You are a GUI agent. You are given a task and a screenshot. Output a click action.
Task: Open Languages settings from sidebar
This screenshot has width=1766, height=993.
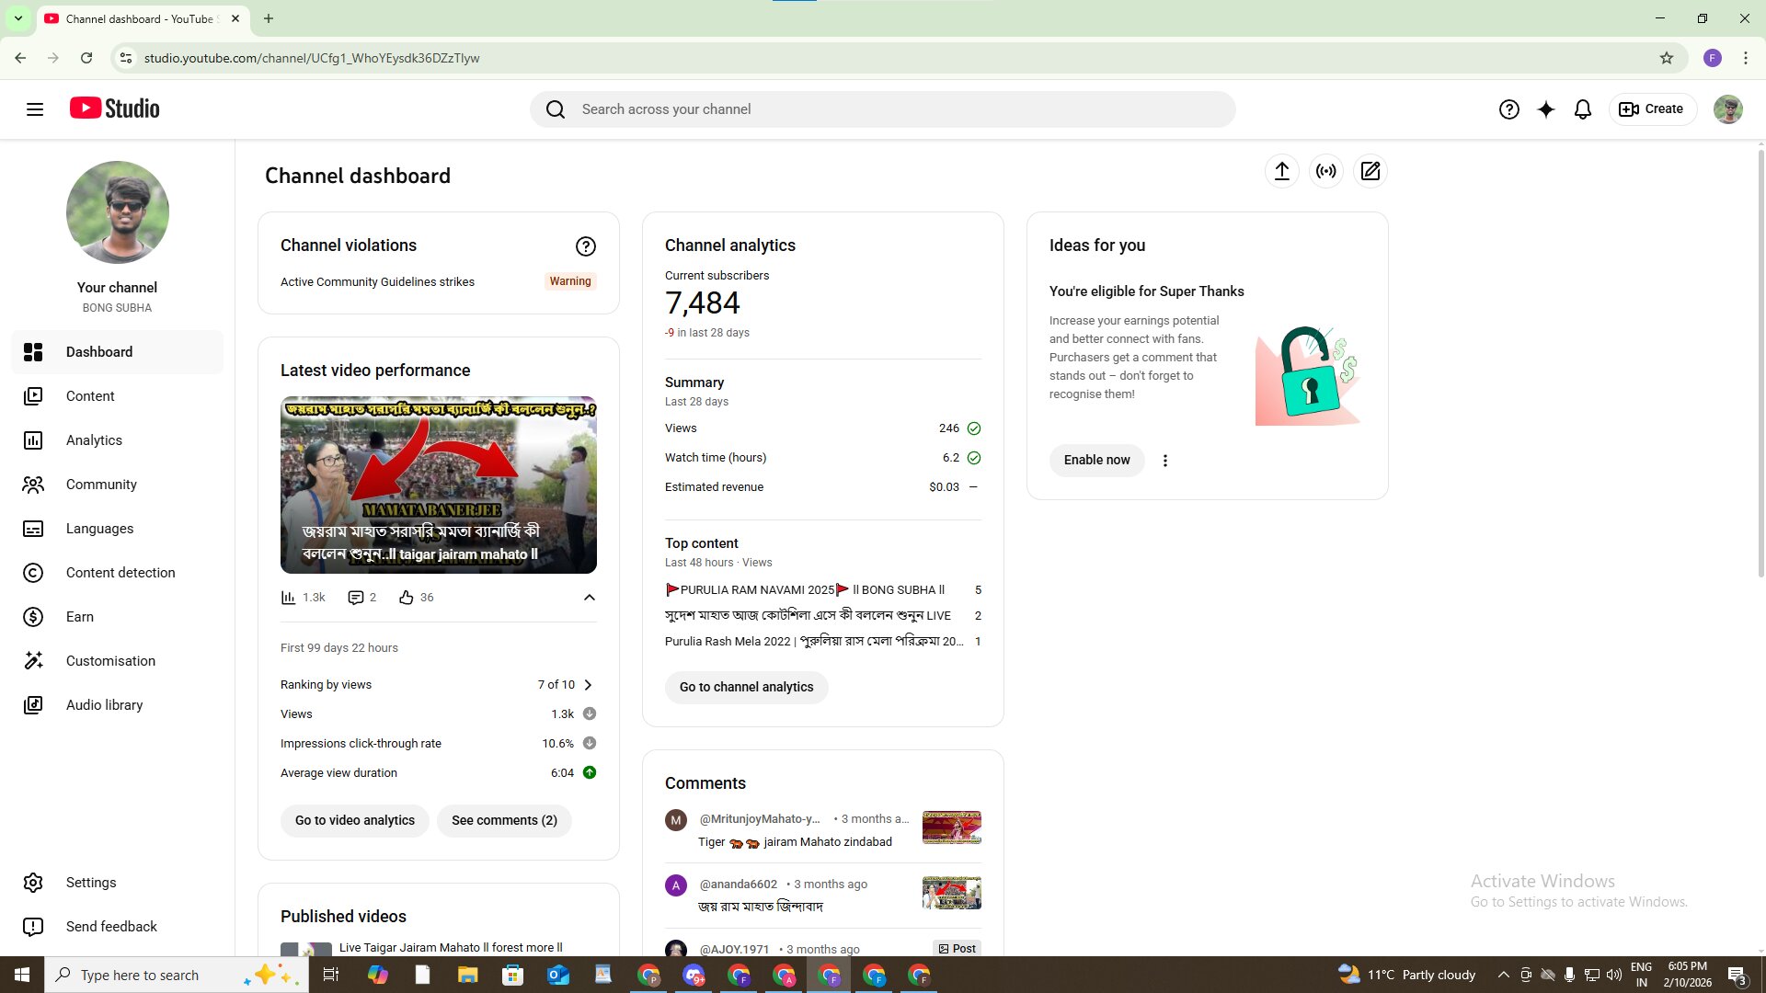[x=99, y=529]
